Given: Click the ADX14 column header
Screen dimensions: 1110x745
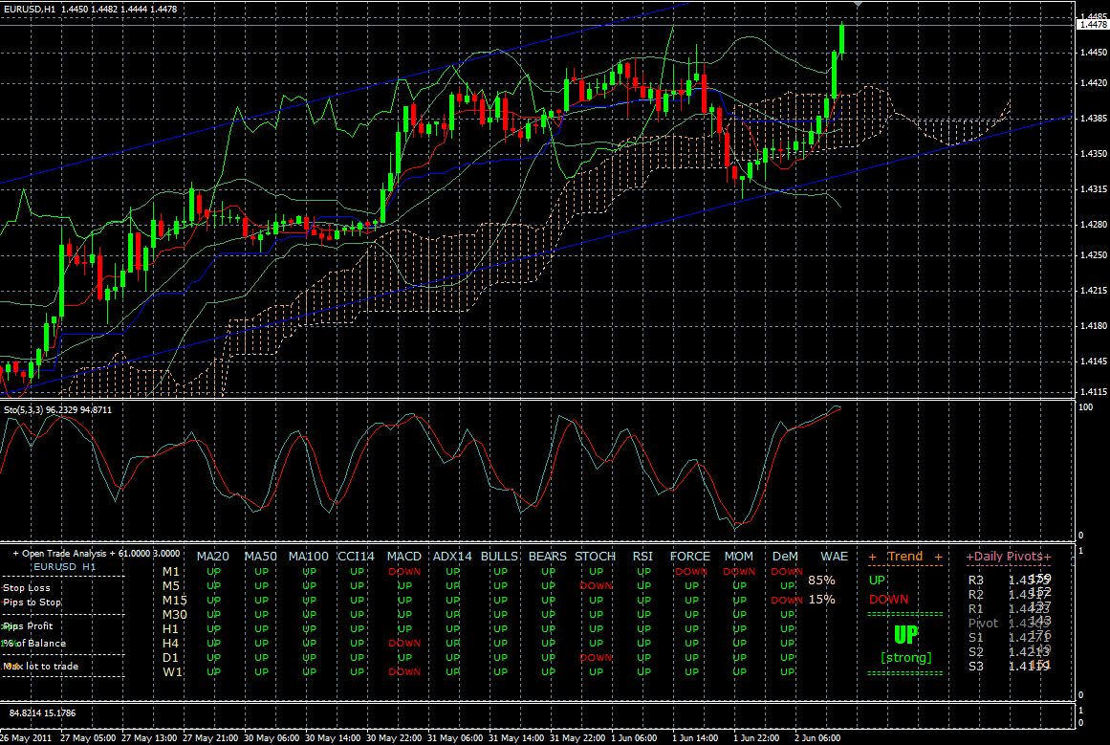Looking at the screenshot, I should coord(452,557).
